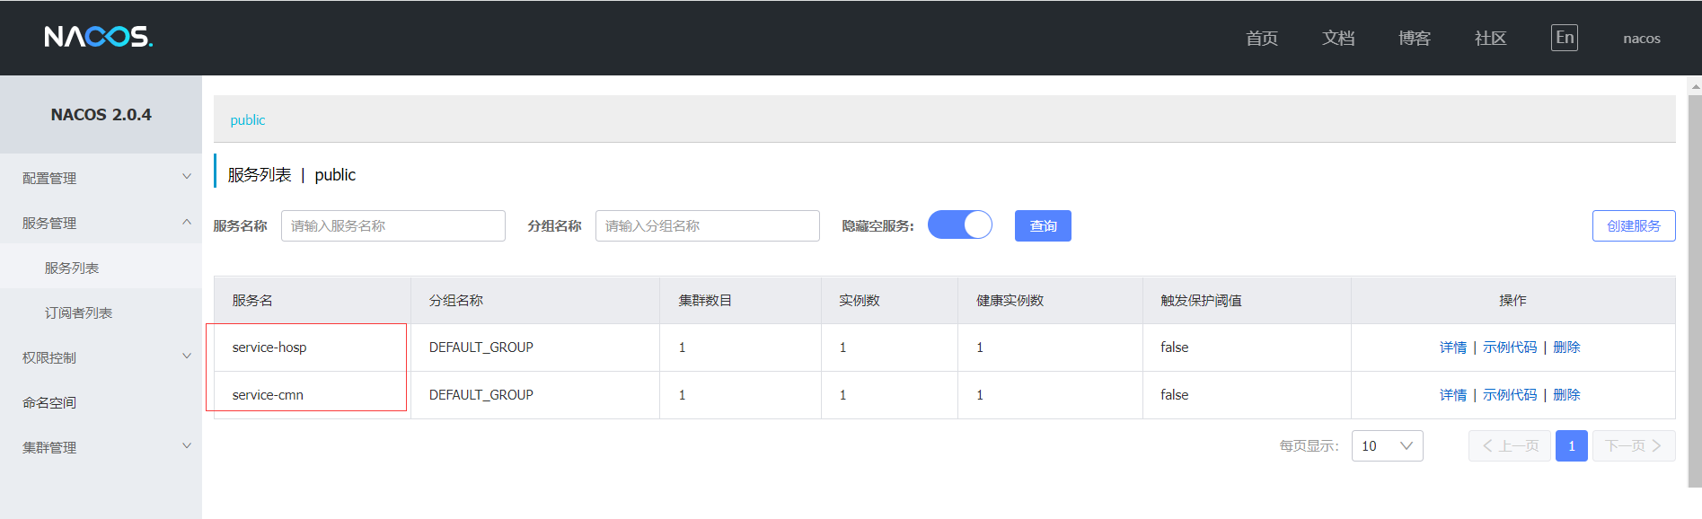Open 详情 for service-hosp
Screen dimensions: 1702x519
tap(1452, 347)
